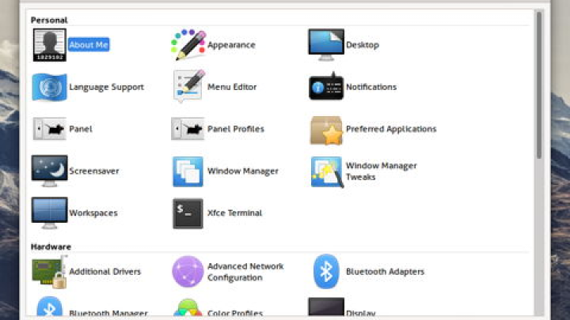Open the Additional Drivers card icon
The width and height of the screenshot is (570, 320).
(x=50, y=272)
